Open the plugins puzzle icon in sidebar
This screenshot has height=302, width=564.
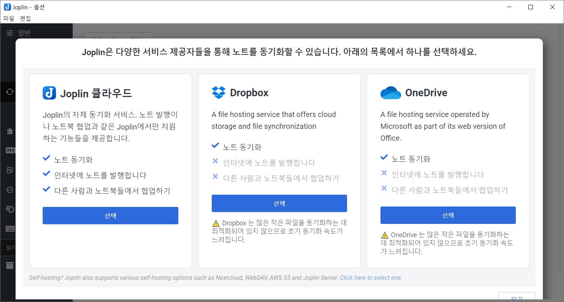coord(10,131)
